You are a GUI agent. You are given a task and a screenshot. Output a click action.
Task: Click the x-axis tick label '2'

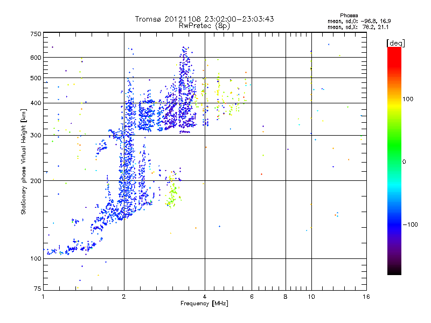click(x=124, y=297)
